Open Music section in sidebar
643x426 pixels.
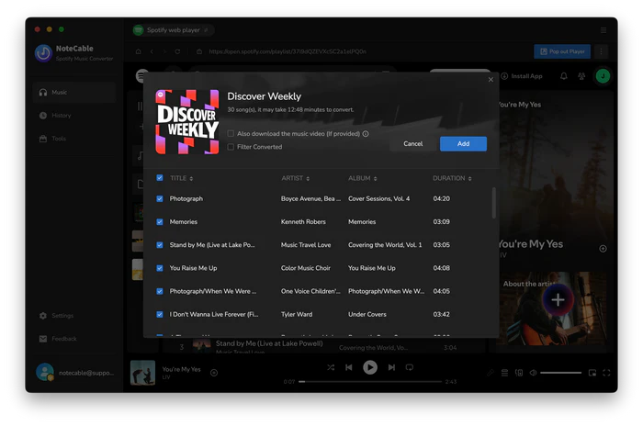(x=73, y=92)
